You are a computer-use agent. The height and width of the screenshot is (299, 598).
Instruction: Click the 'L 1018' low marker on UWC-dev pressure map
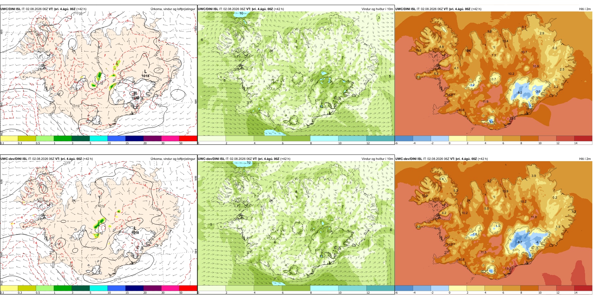(135, 230)
